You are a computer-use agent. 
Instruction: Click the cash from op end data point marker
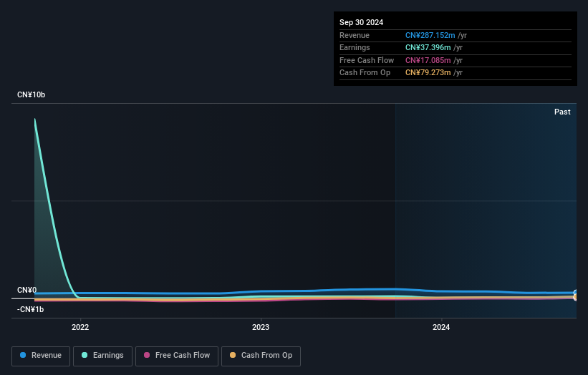[576, 297]
